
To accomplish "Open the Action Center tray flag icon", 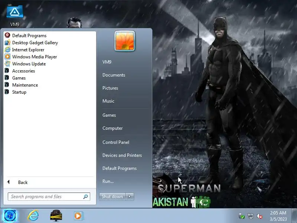I will coord(241,216).
